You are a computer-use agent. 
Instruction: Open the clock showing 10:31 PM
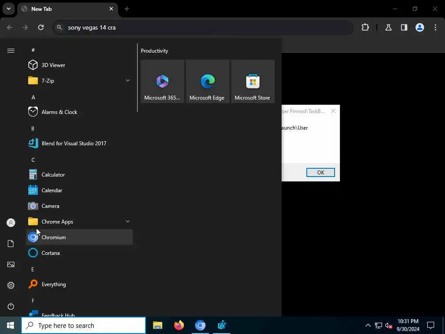408,325
